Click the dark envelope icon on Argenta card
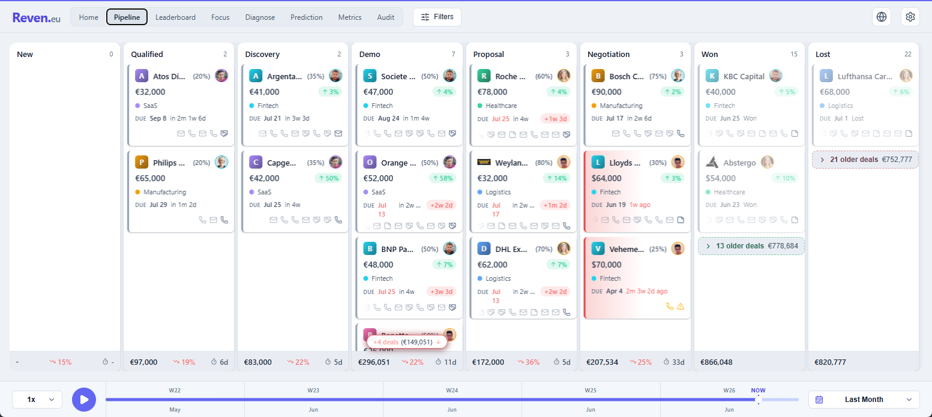Image resolution: width=932 pixels, height=417 pixels. (x=338, y=134)
